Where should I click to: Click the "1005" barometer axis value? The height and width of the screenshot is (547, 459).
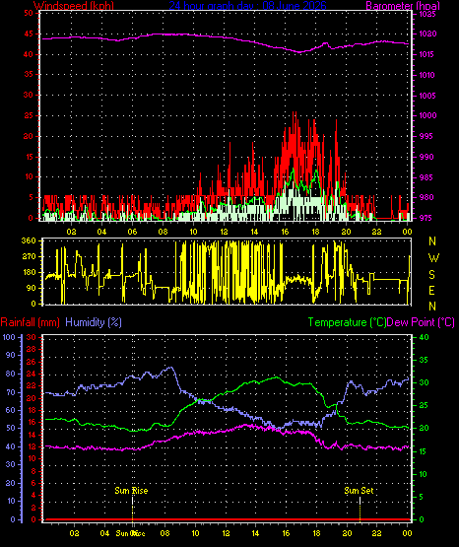coord(427,96)
